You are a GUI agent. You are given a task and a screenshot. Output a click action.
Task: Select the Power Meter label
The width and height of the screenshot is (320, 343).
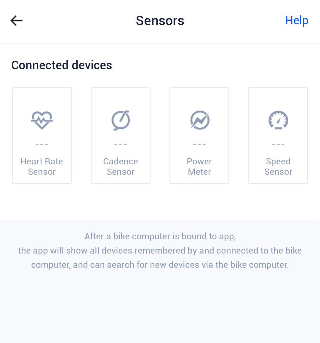(199, 166)
